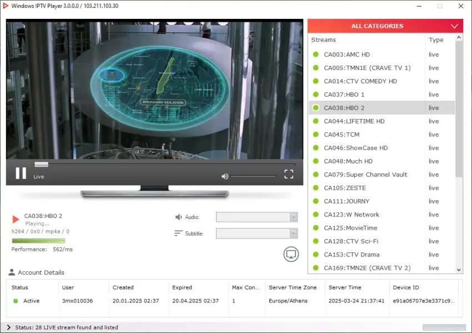
Task: Click the video seek bar handle
Action: (41, 164)
